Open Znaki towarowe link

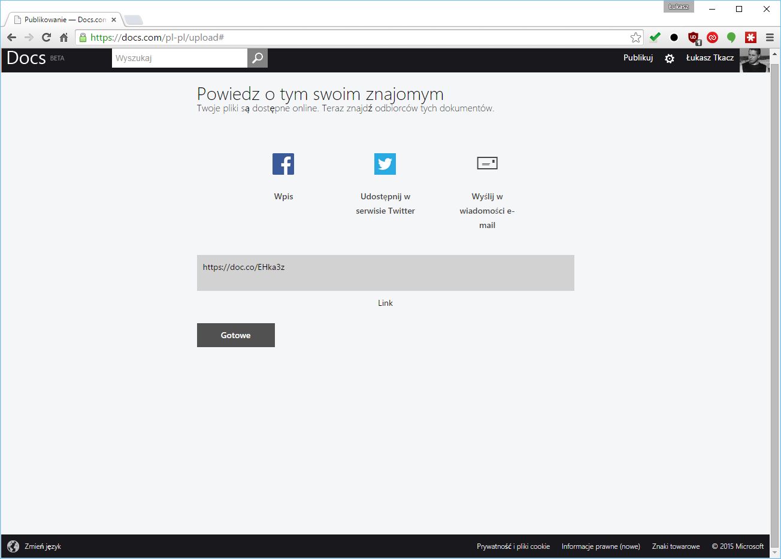[676, 546]
